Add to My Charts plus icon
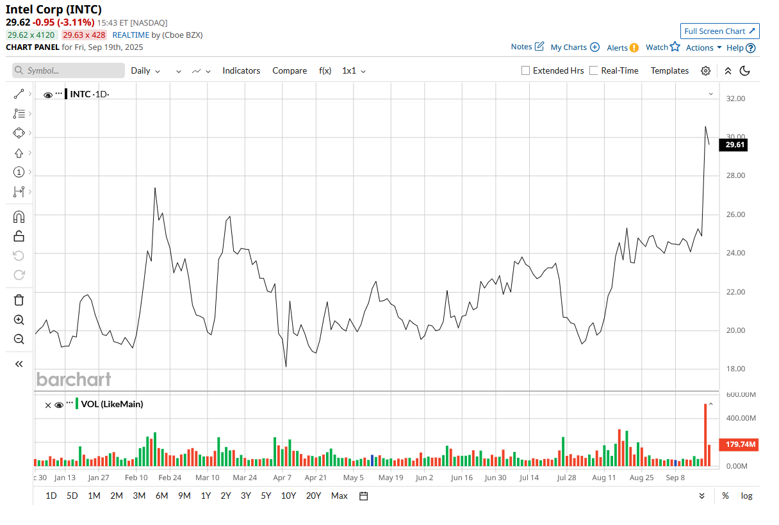Screen dimensions: 779x525 [594, 47]
